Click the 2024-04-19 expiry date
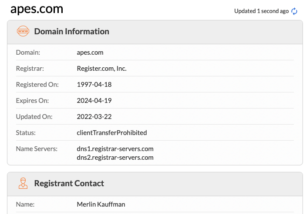This screenshot has height=214, width=306. click(x=94, y=101)
